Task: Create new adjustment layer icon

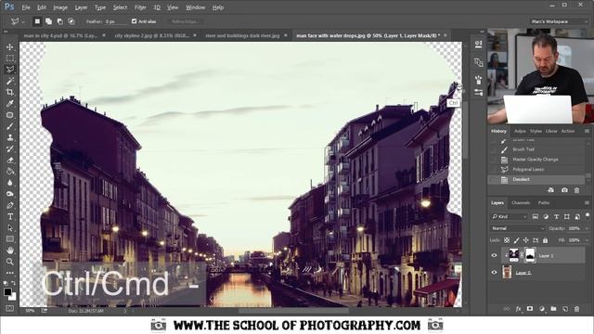Action: coord(542,309)
